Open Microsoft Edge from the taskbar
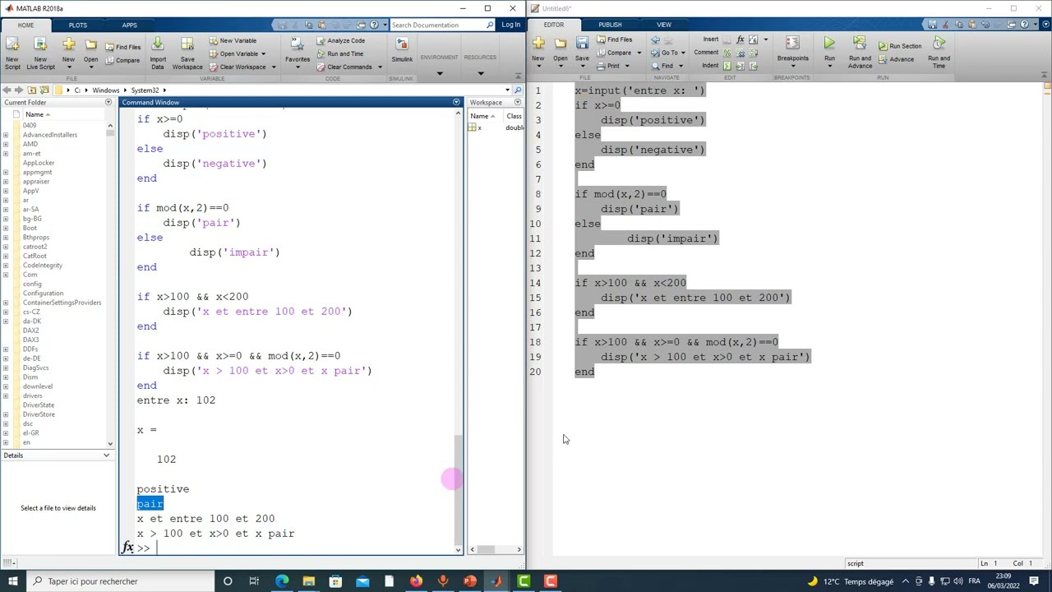The width and height of the screenshot is (1052, 592). coord(282,581)
